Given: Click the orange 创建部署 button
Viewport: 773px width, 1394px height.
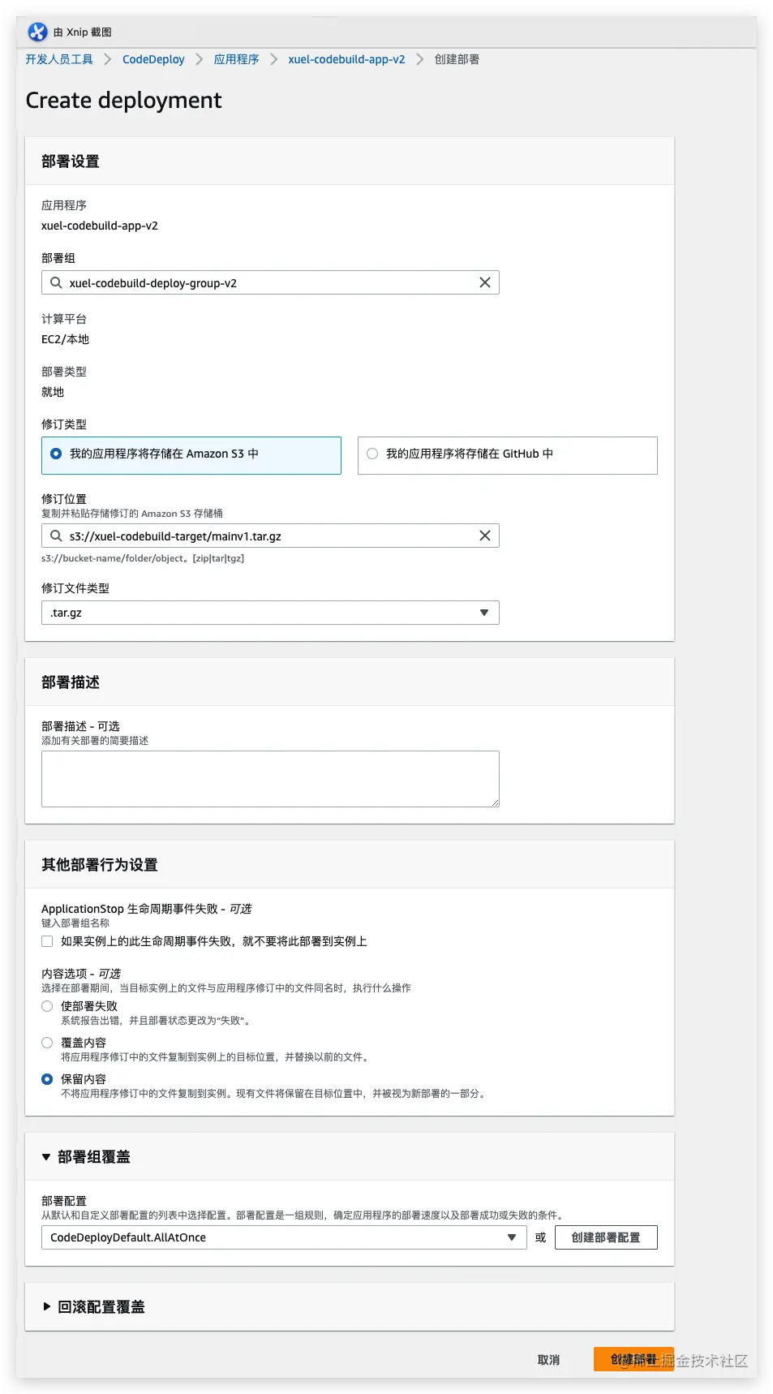Looking at the screenshot, I should 633,1359.
